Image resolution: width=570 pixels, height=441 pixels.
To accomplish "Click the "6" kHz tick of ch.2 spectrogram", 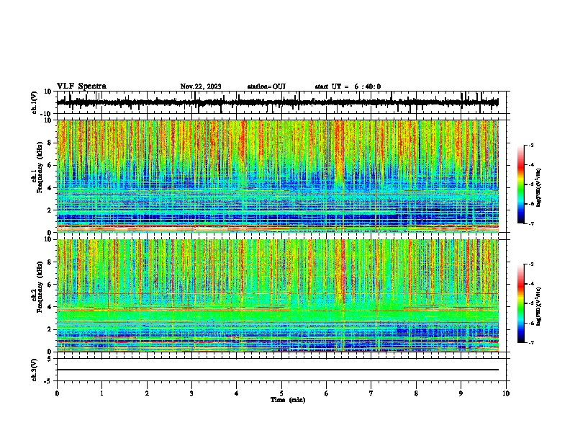I will point(50,285).
